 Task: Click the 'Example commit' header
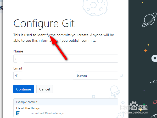coord(27,102)
